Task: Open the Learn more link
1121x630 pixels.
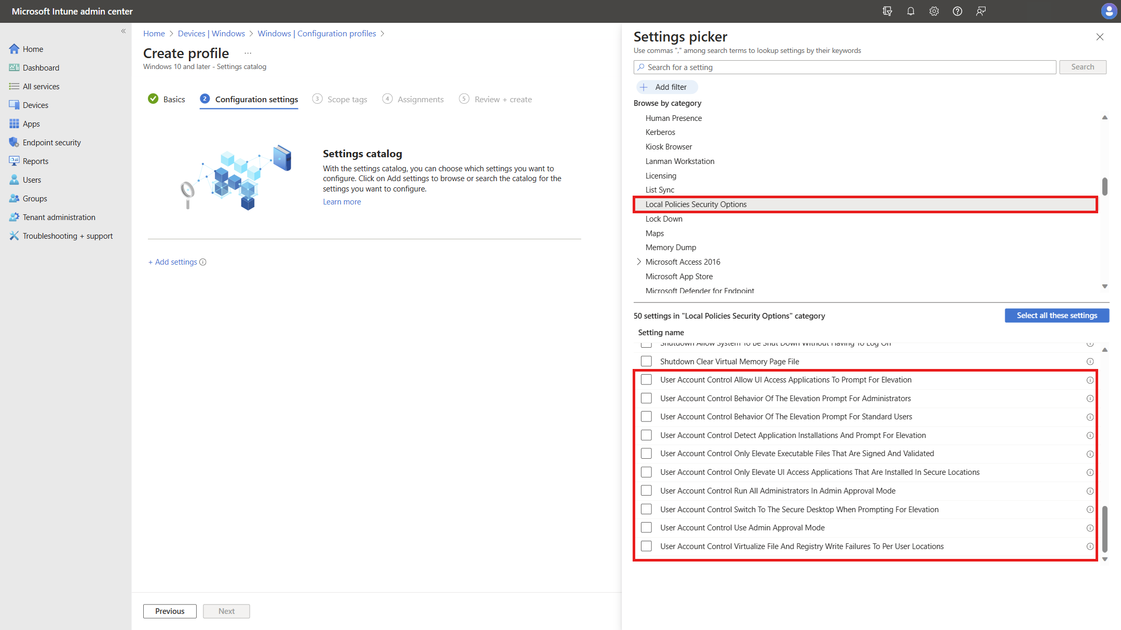Action: (x=341, y=202)
